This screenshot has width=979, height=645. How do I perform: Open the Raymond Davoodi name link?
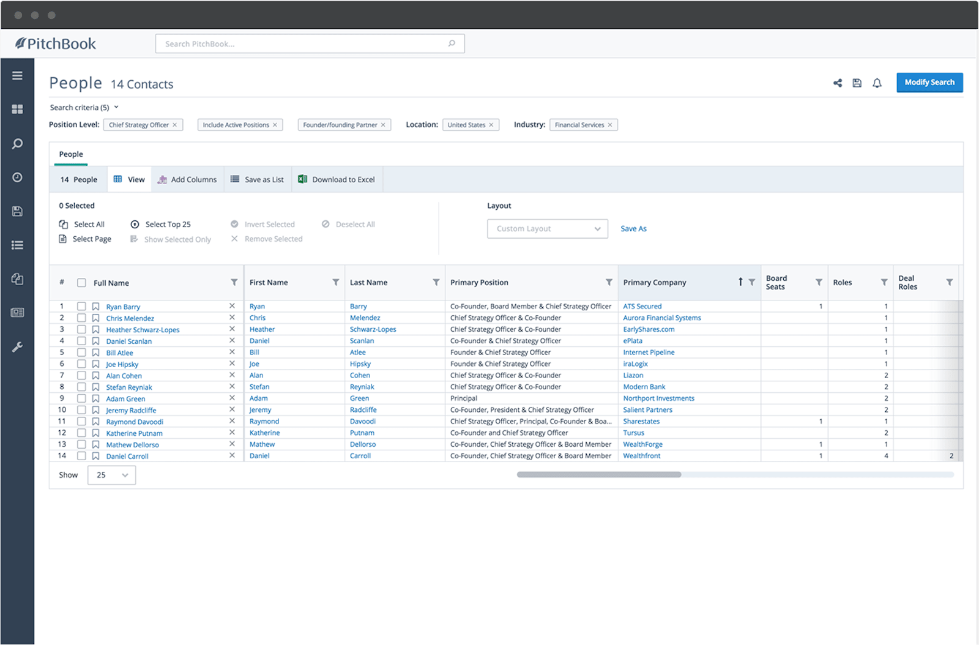click(135, 422)
